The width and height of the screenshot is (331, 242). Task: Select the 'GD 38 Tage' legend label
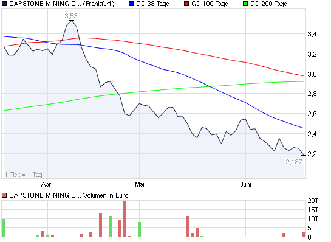pyautogui.click(x=152, y=4)
